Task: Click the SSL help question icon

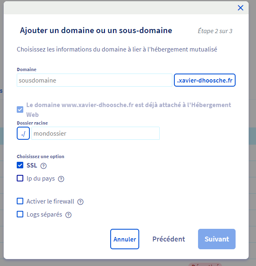Action: pyautogui.click(x=44, y=166)
